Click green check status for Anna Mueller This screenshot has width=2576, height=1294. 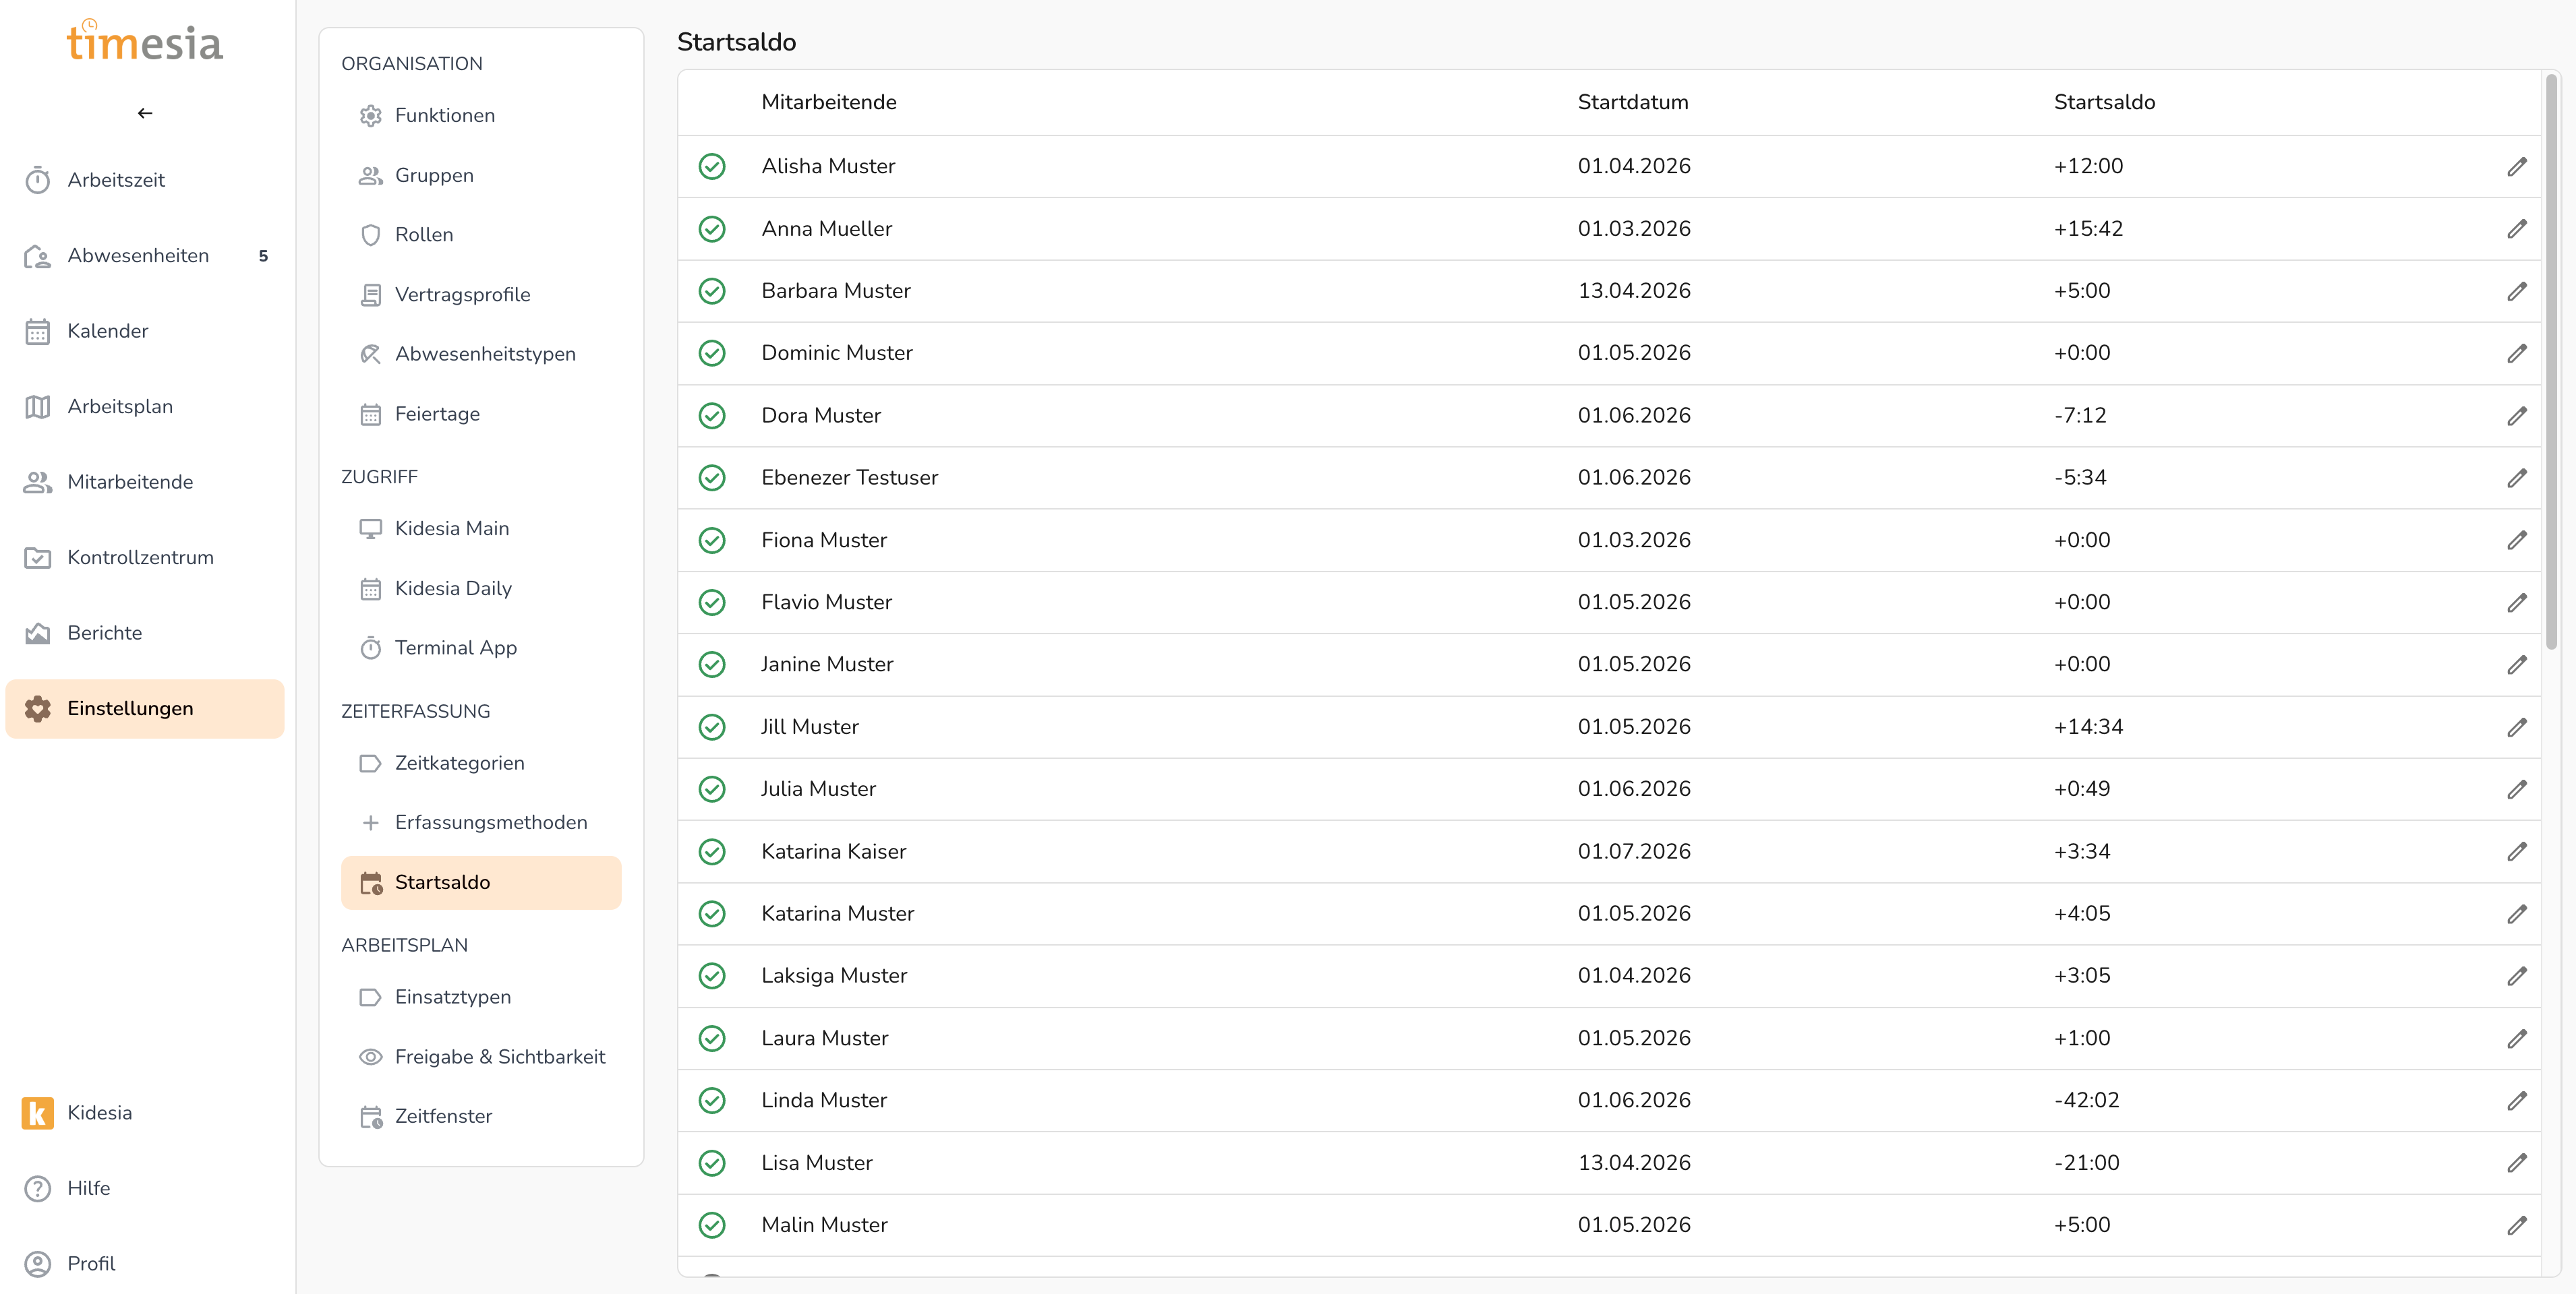(x=711, y=229)
